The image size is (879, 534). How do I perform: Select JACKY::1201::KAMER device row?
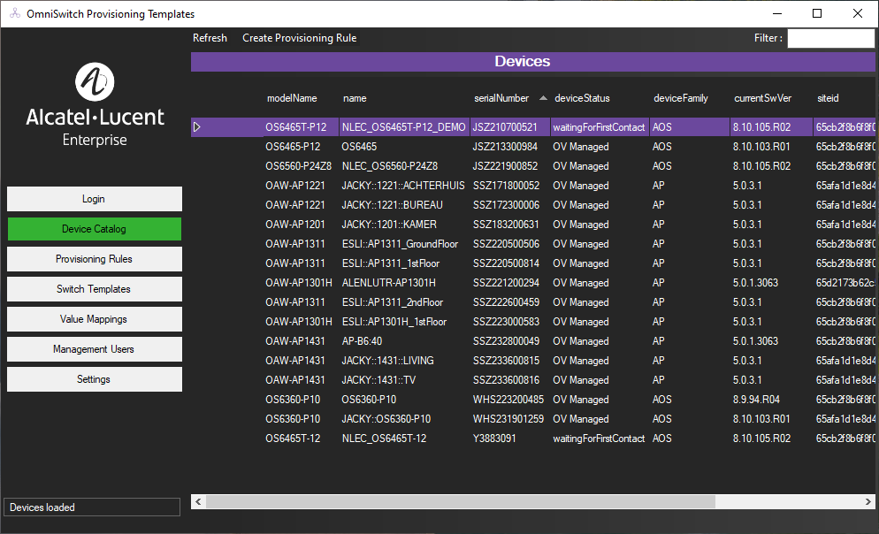532,225
